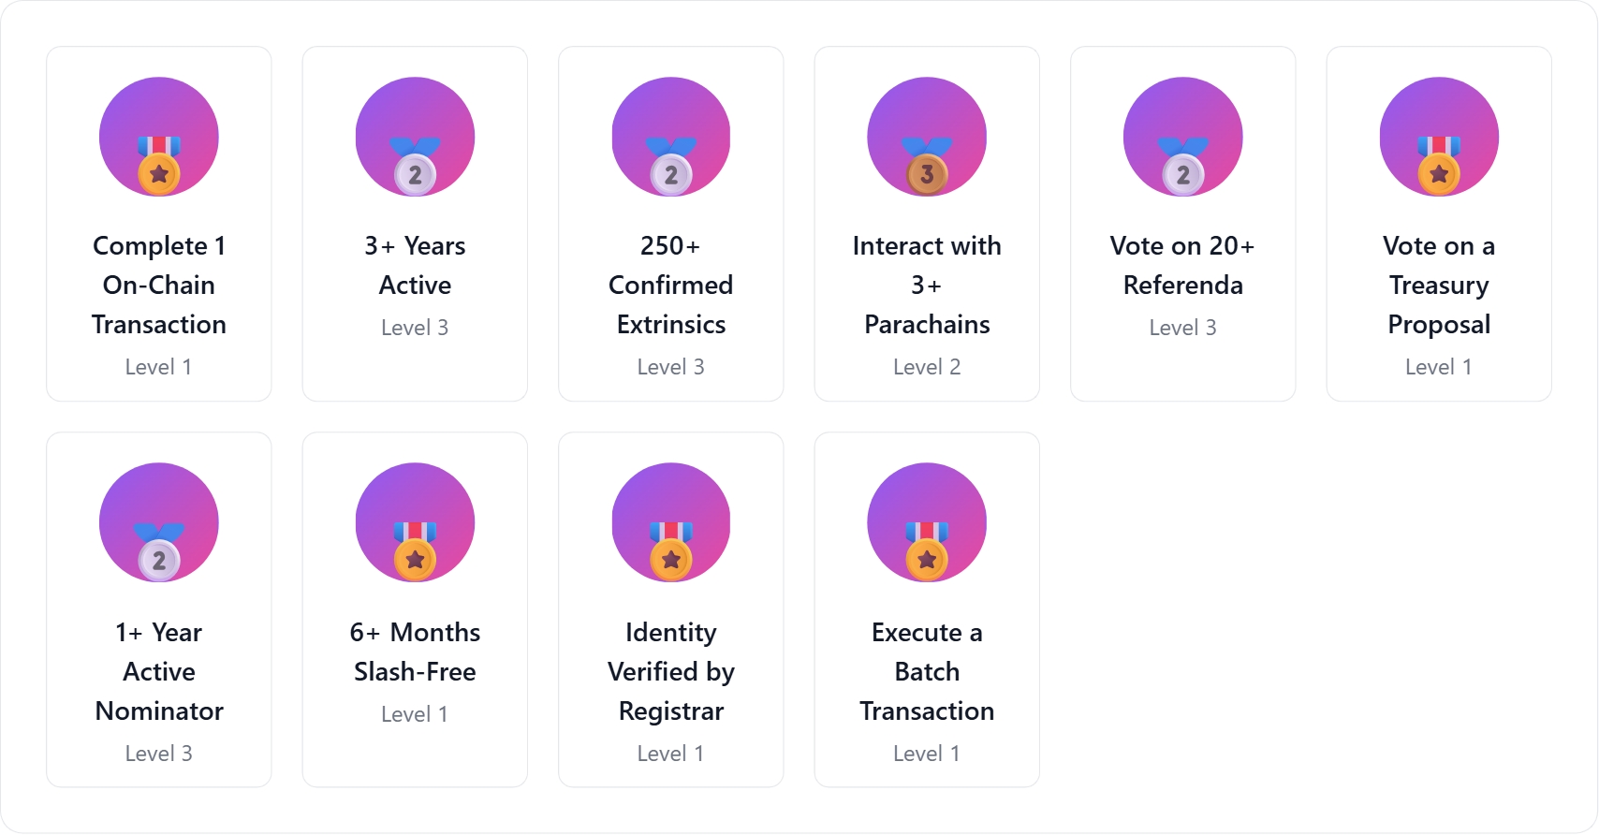Click the "Vote on 20+ Referenda" title
The height and width of the screenshot is (835, 1599).
tap(1183, 265)
